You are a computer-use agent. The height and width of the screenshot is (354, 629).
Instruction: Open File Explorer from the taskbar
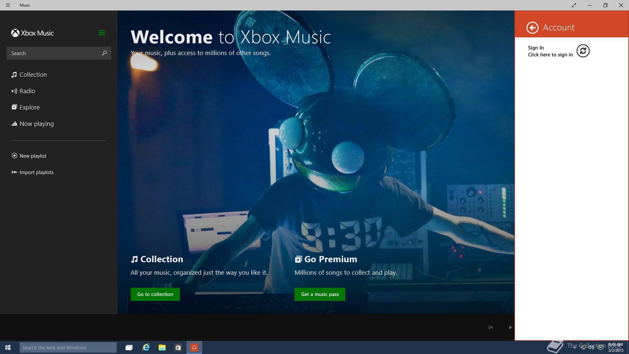162,347
